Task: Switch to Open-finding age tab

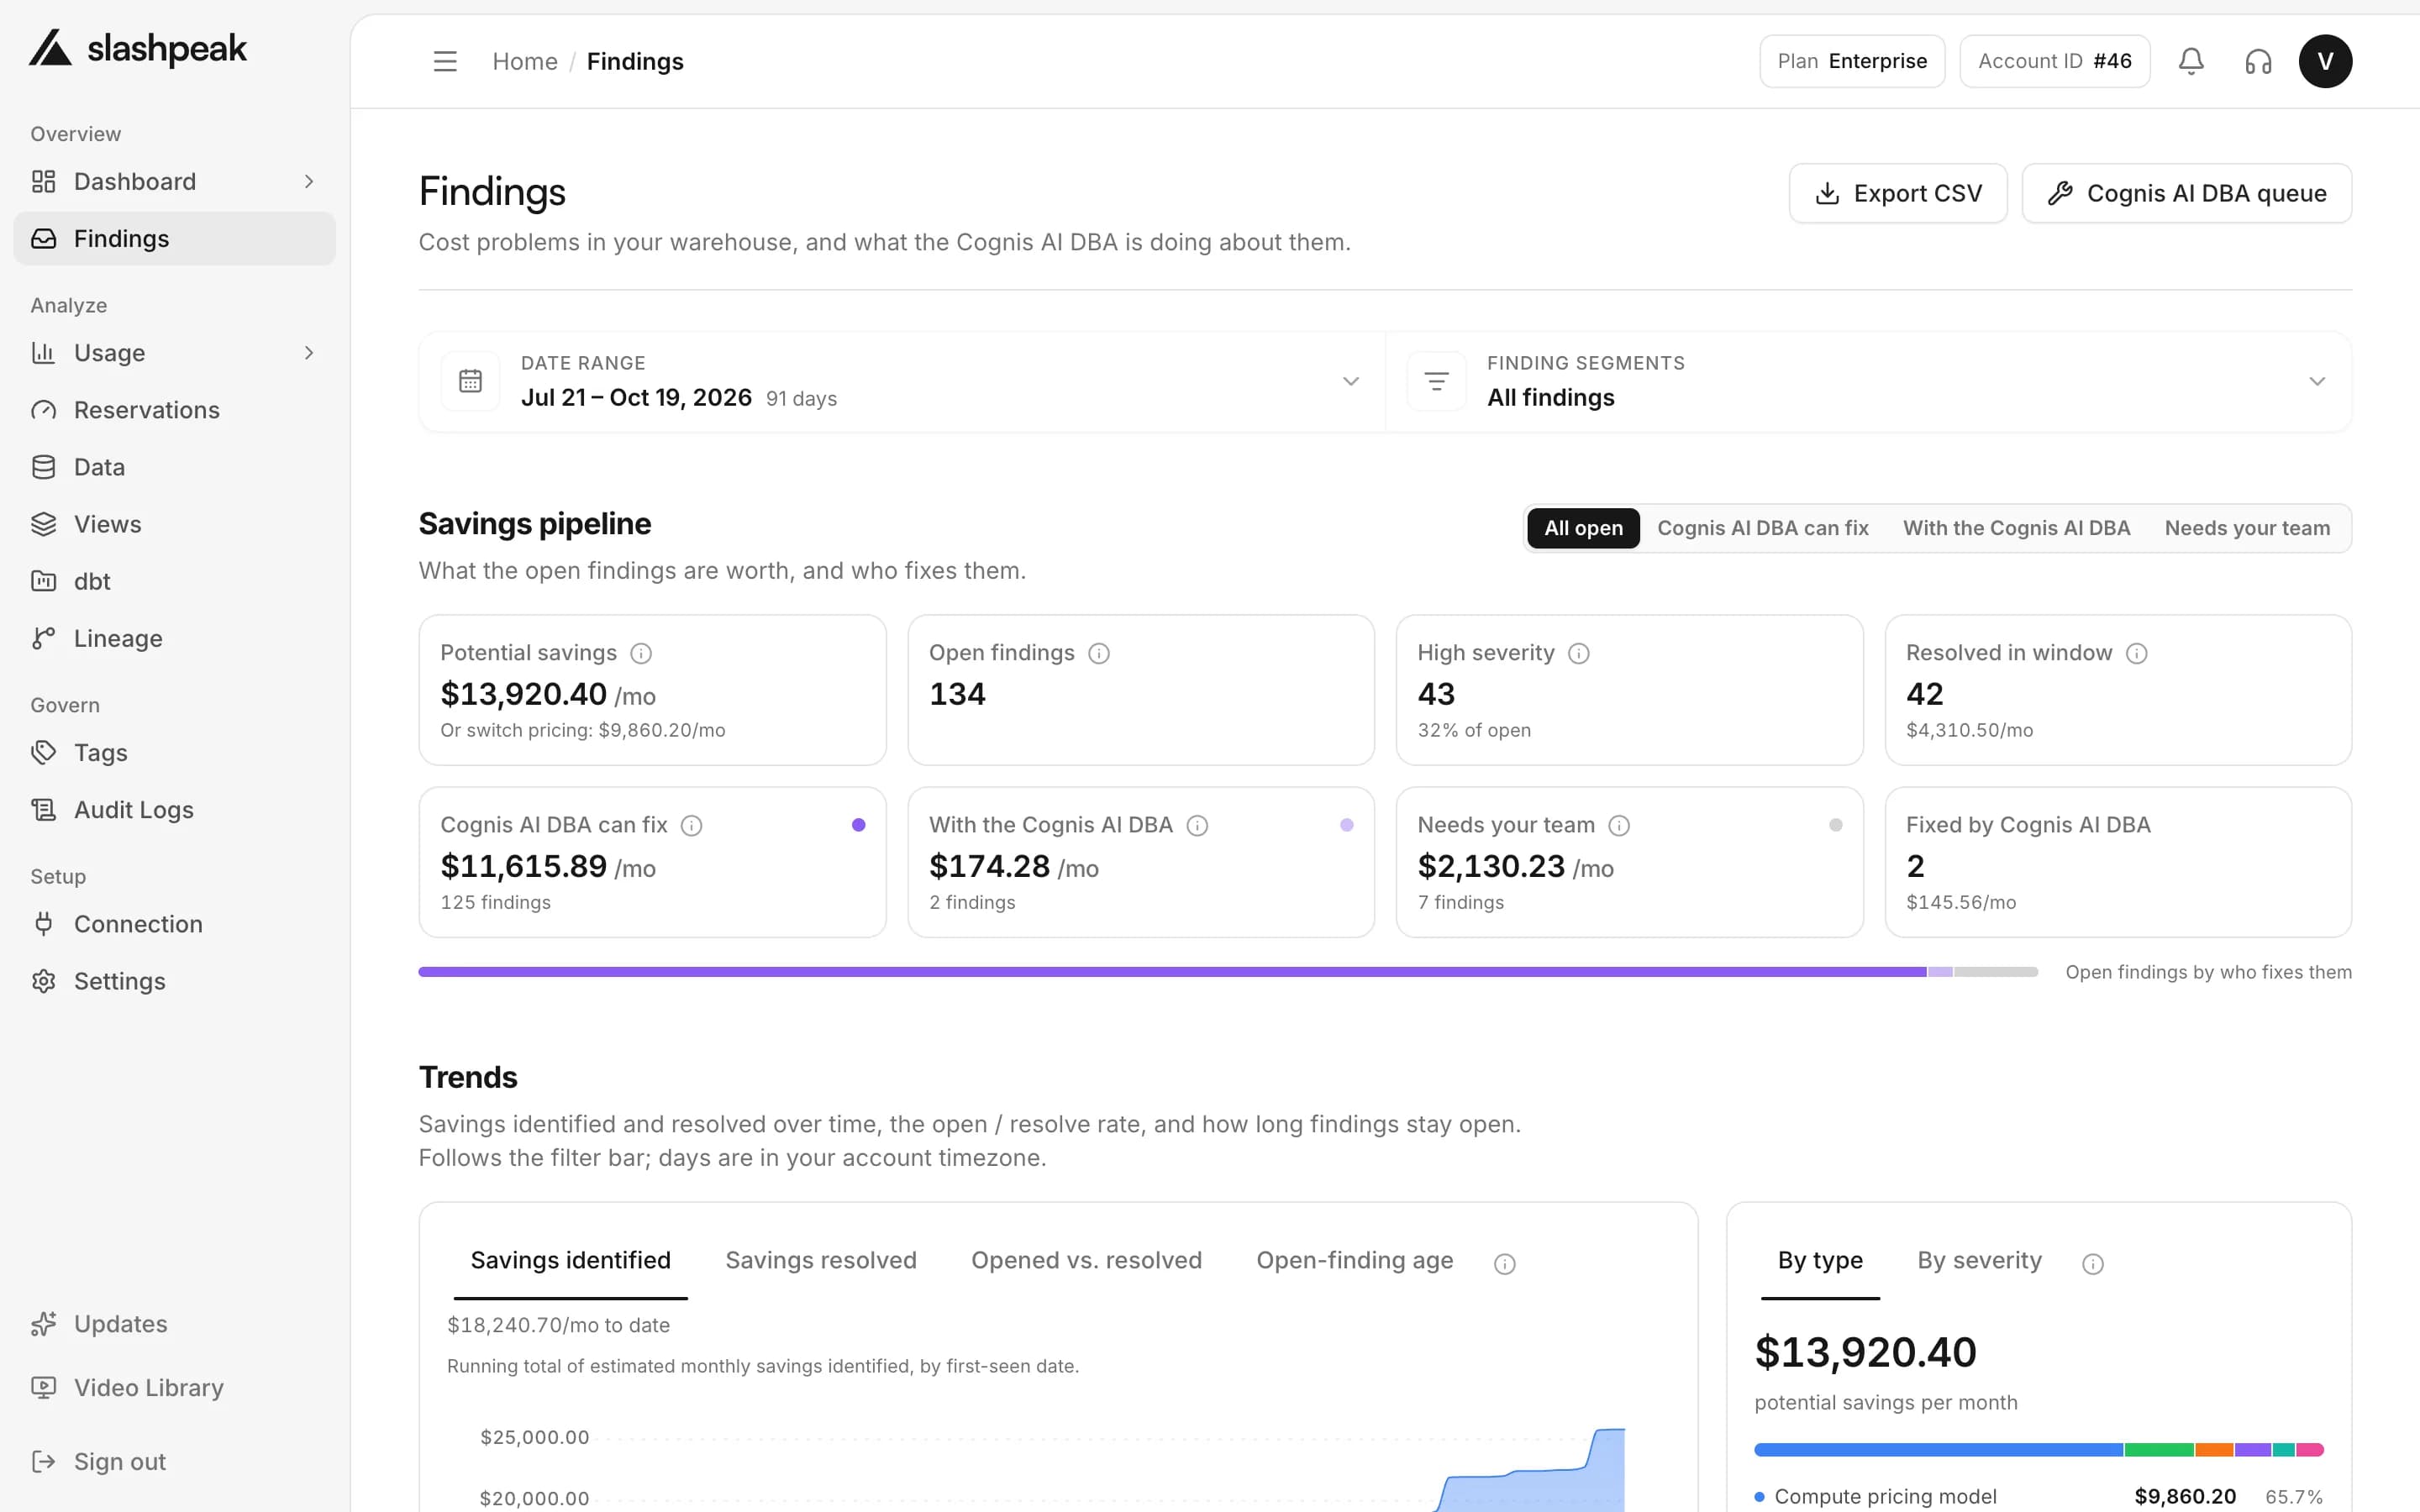Action: pyautogui.click(x=1355, y=1260)
